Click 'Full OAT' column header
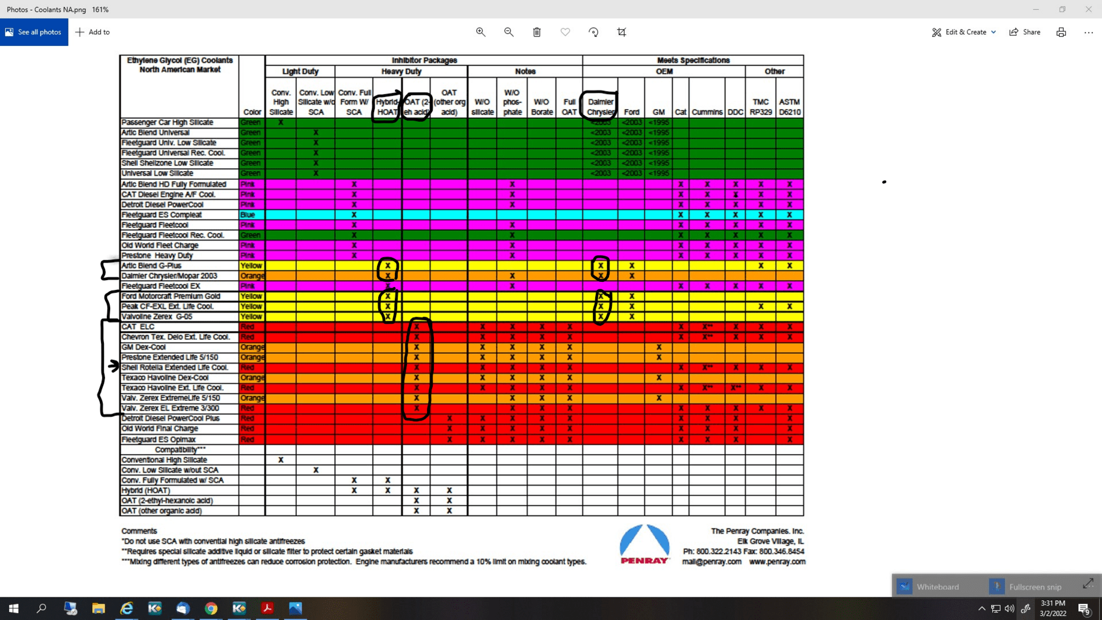 pyautogui.click(x=570, y=107)
